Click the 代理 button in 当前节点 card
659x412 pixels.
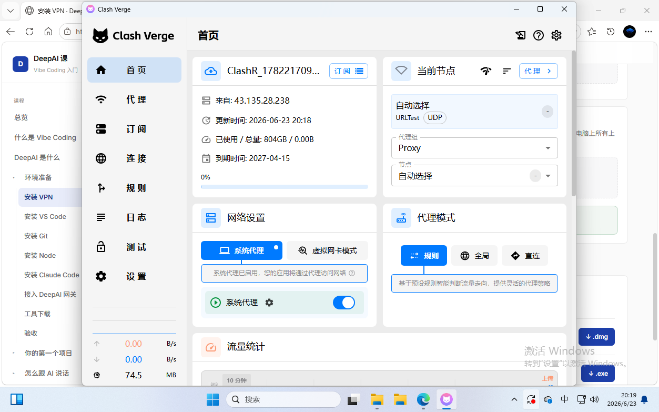click(x=539, y=71)
